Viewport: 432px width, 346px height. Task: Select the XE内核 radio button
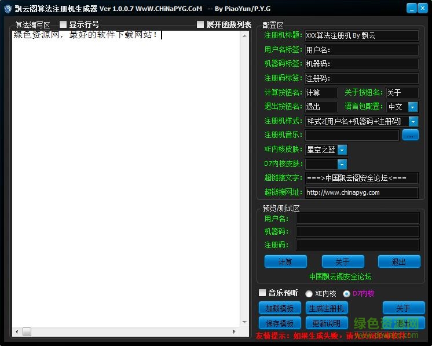(309, 294)
